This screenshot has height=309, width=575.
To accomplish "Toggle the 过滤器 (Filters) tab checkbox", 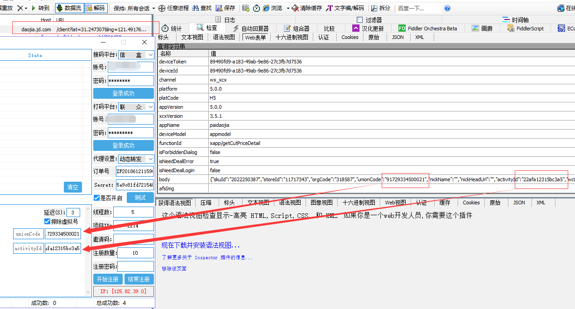I will click(x=360, y=19).
